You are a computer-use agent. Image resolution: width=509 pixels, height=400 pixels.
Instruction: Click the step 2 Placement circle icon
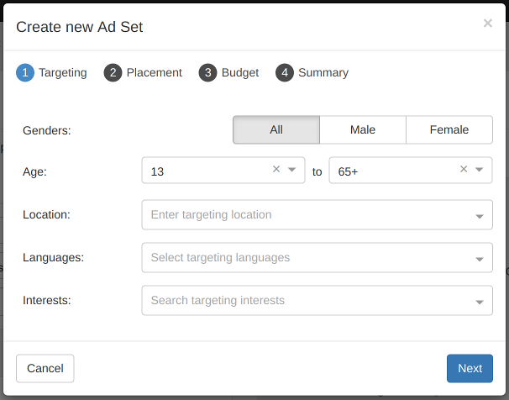click(x=113, y=73)
